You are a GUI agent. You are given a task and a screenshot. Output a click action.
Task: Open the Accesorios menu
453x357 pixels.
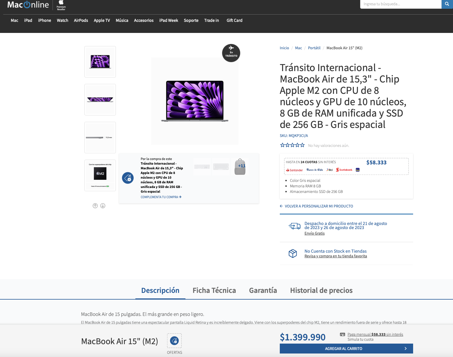(144, 20)
